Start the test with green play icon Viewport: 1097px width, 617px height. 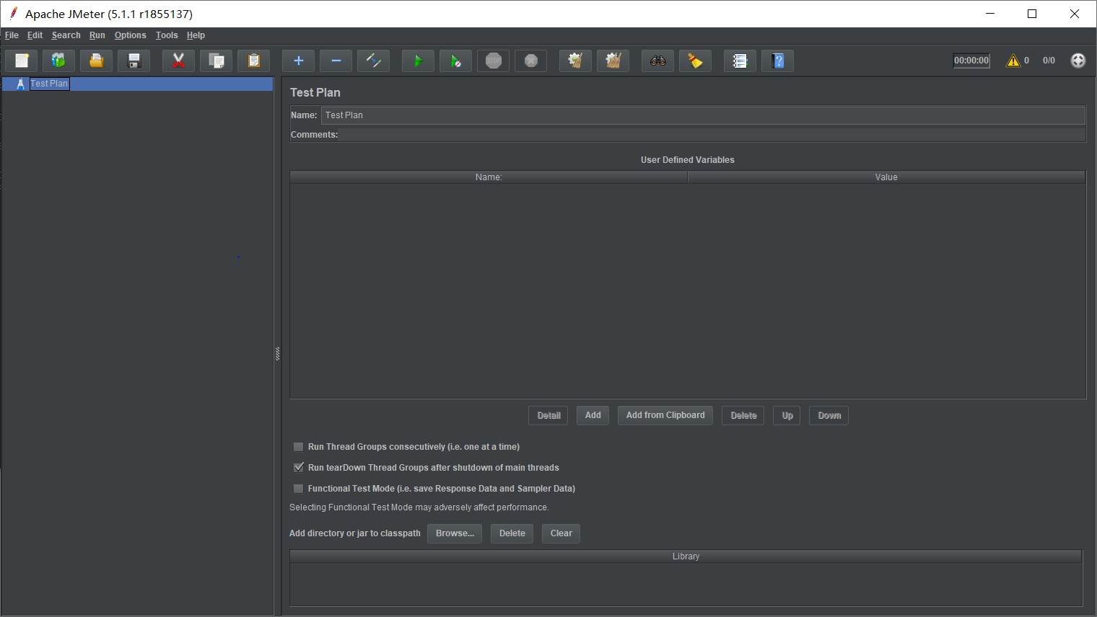418,61
